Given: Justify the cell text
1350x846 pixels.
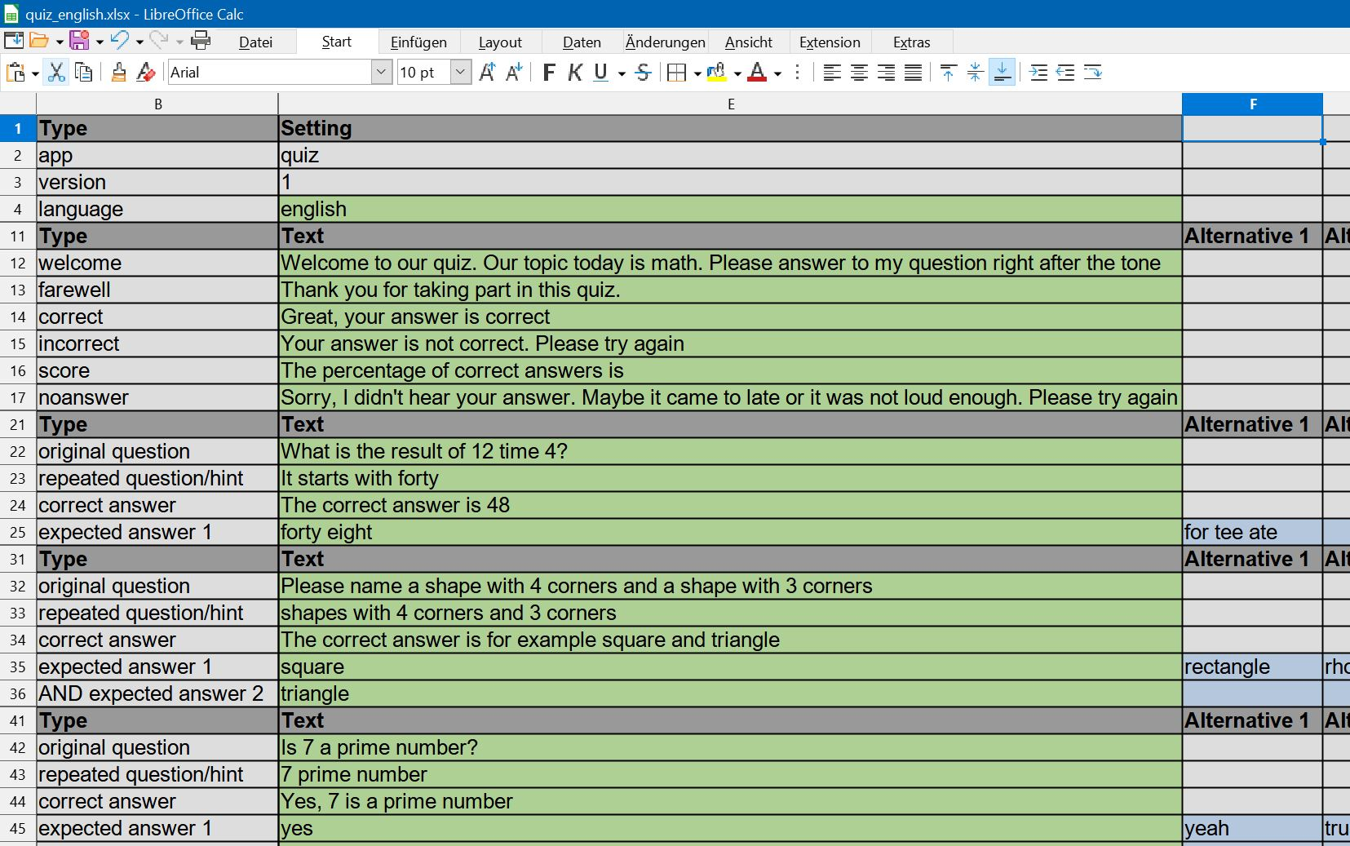Looking at the screenshot, I should click(x=914, y=73).
